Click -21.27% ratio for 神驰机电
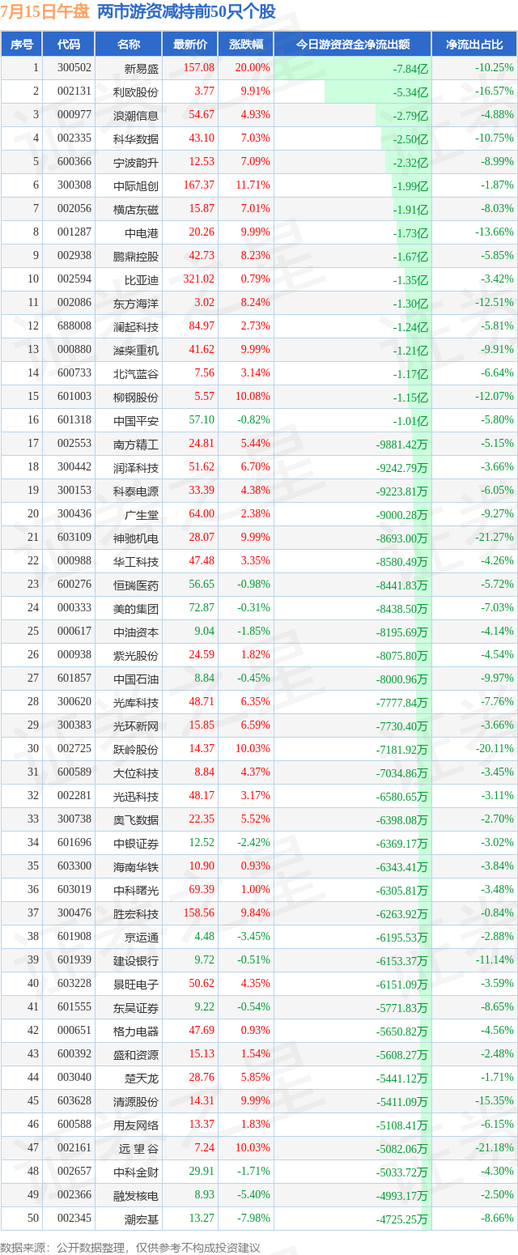The width and height of the screenshot is (518, 1255). [x=495, y=538]
